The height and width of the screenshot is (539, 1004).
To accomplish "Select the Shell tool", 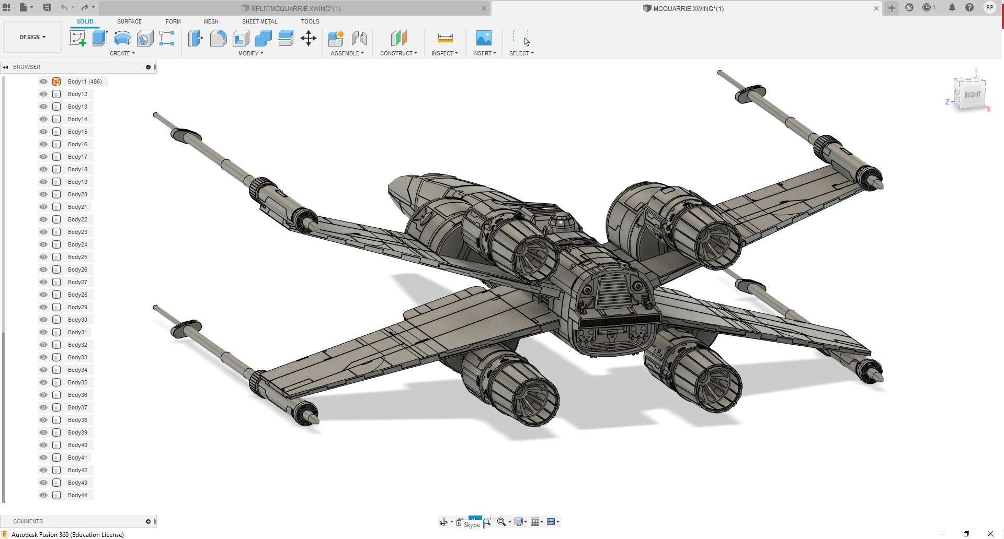I will pyautogui.click(x=241, y=38).
